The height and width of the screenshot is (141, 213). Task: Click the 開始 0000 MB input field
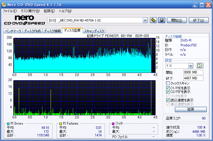193,72
